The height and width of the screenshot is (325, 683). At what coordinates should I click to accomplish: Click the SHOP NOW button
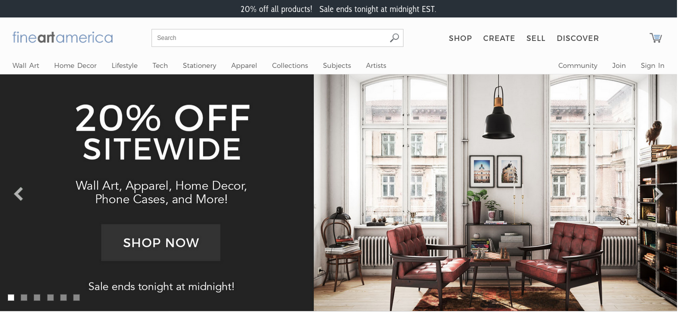(x=161, y=243)
